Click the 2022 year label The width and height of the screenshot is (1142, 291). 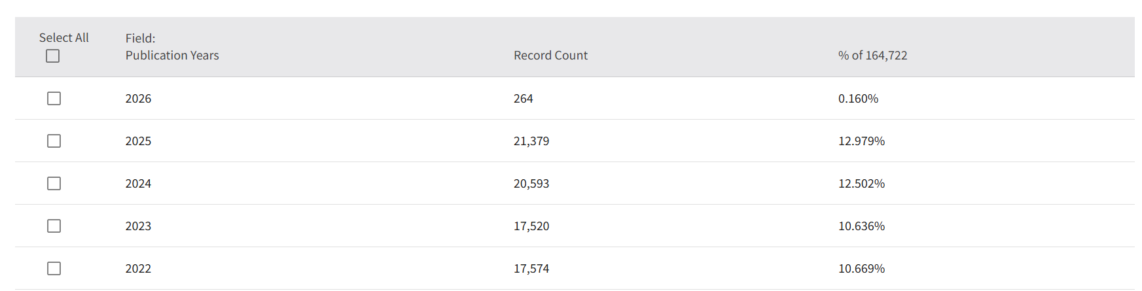click(x=138, y=269)
